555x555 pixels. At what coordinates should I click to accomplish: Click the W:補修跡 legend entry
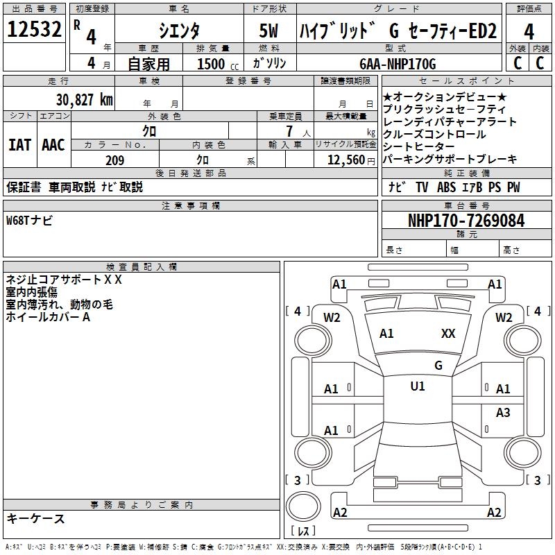[154, 547]
